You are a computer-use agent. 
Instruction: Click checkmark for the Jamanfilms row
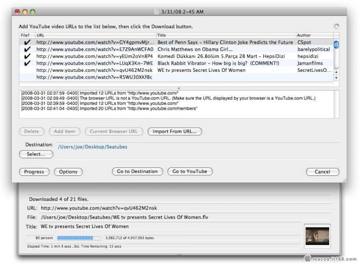coord(27,63)
